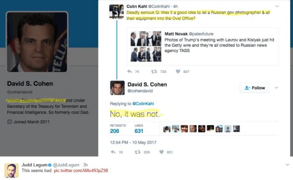Open pic.twitter.com/AMw493pZ98 link

[81, 170]
